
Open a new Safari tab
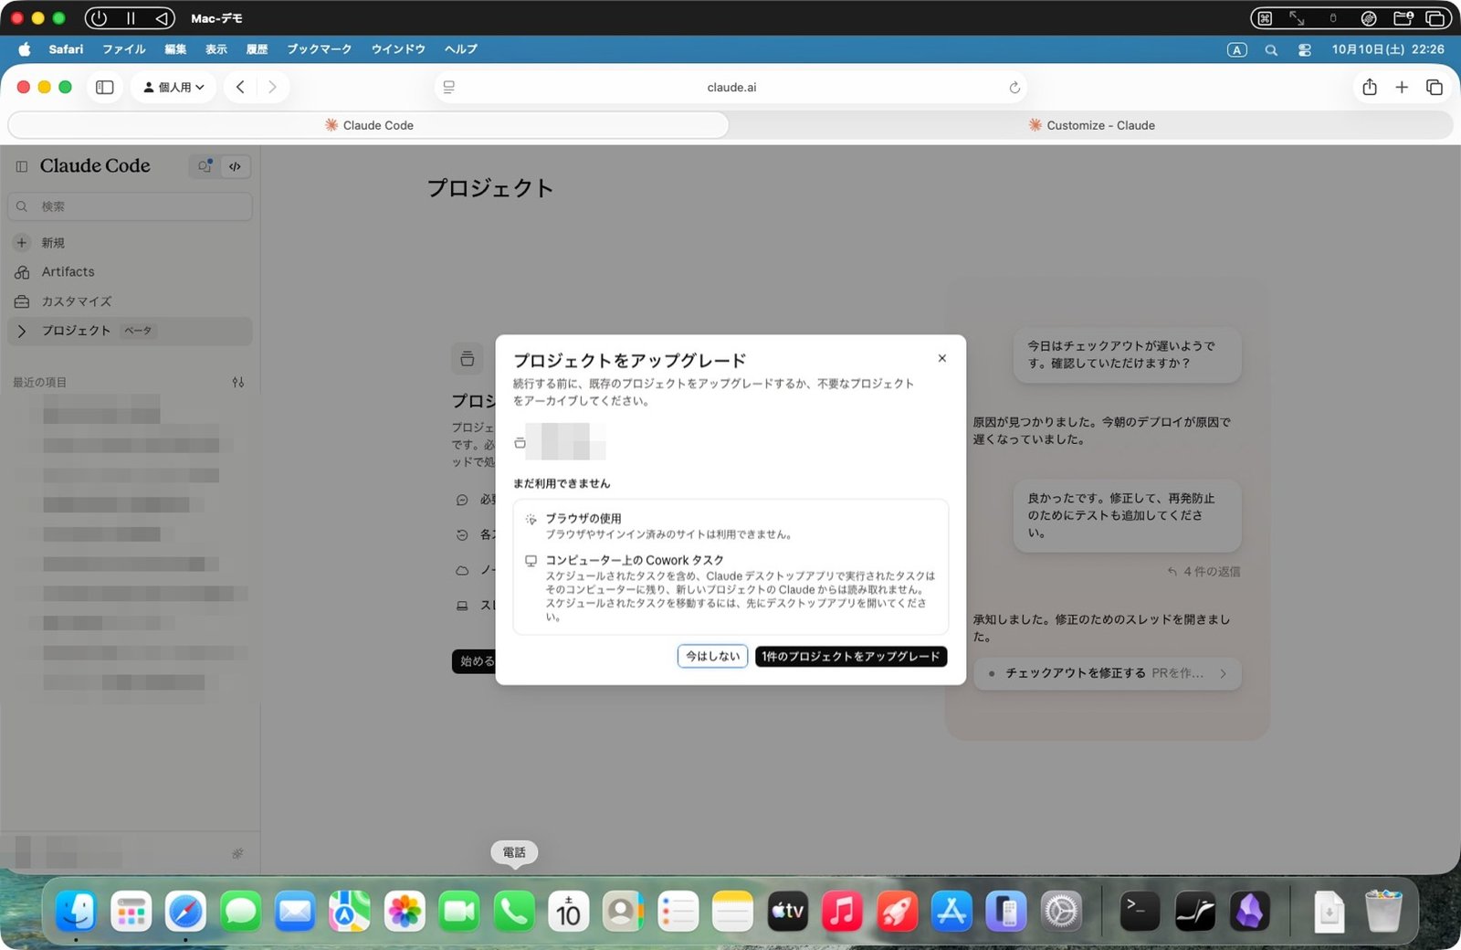[1402, 87]
